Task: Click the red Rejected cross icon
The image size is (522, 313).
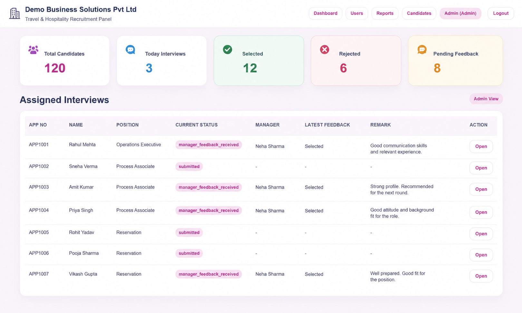Action: 324,49
